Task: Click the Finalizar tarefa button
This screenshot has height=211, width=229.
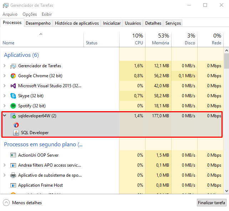Action: [212, 203]
